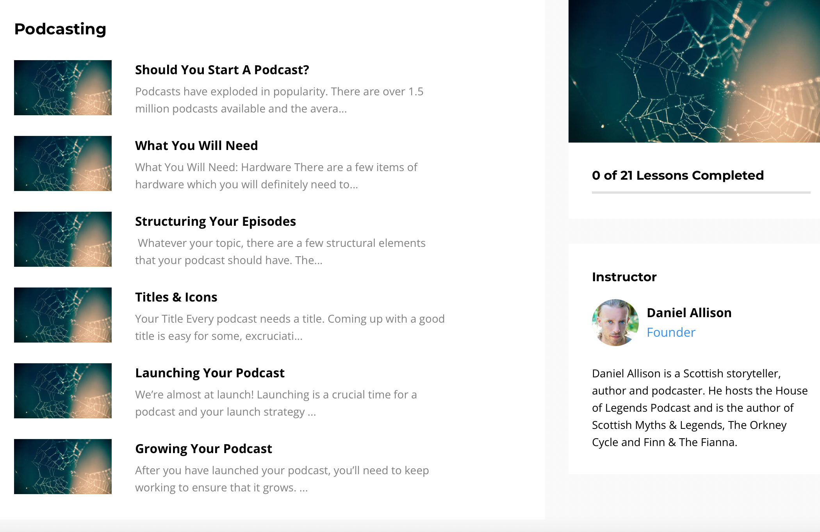The width and height of the screenshot is (820, 532).
Task: Click Daniel Allison's instructor avatar
Action: 615,323
